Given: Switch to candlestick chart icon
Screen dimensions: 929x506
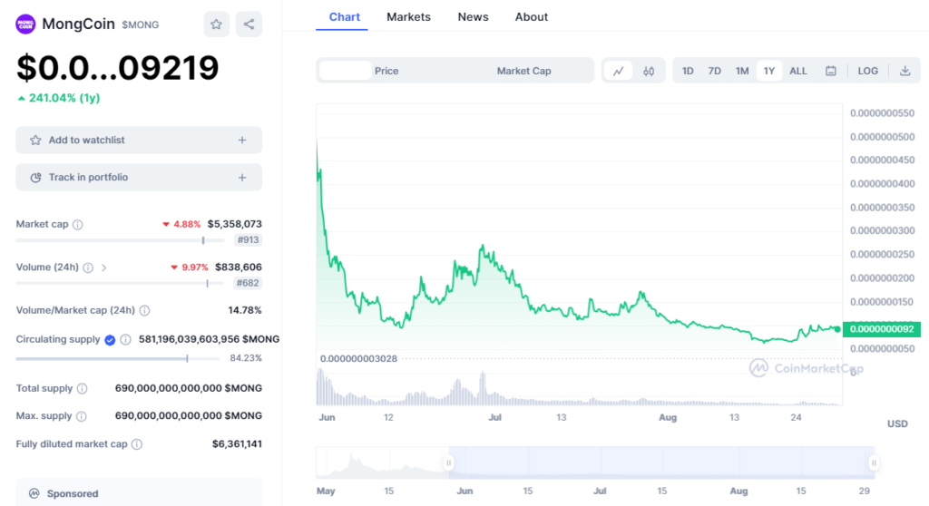Looking at the screenshot, I should click(649, 71).
